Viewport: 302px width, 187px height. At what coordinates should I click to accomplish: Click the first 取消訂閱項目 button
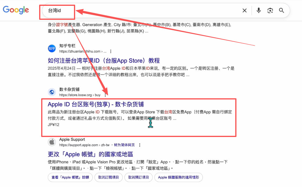pyautogui.click(x=108, y=177)
